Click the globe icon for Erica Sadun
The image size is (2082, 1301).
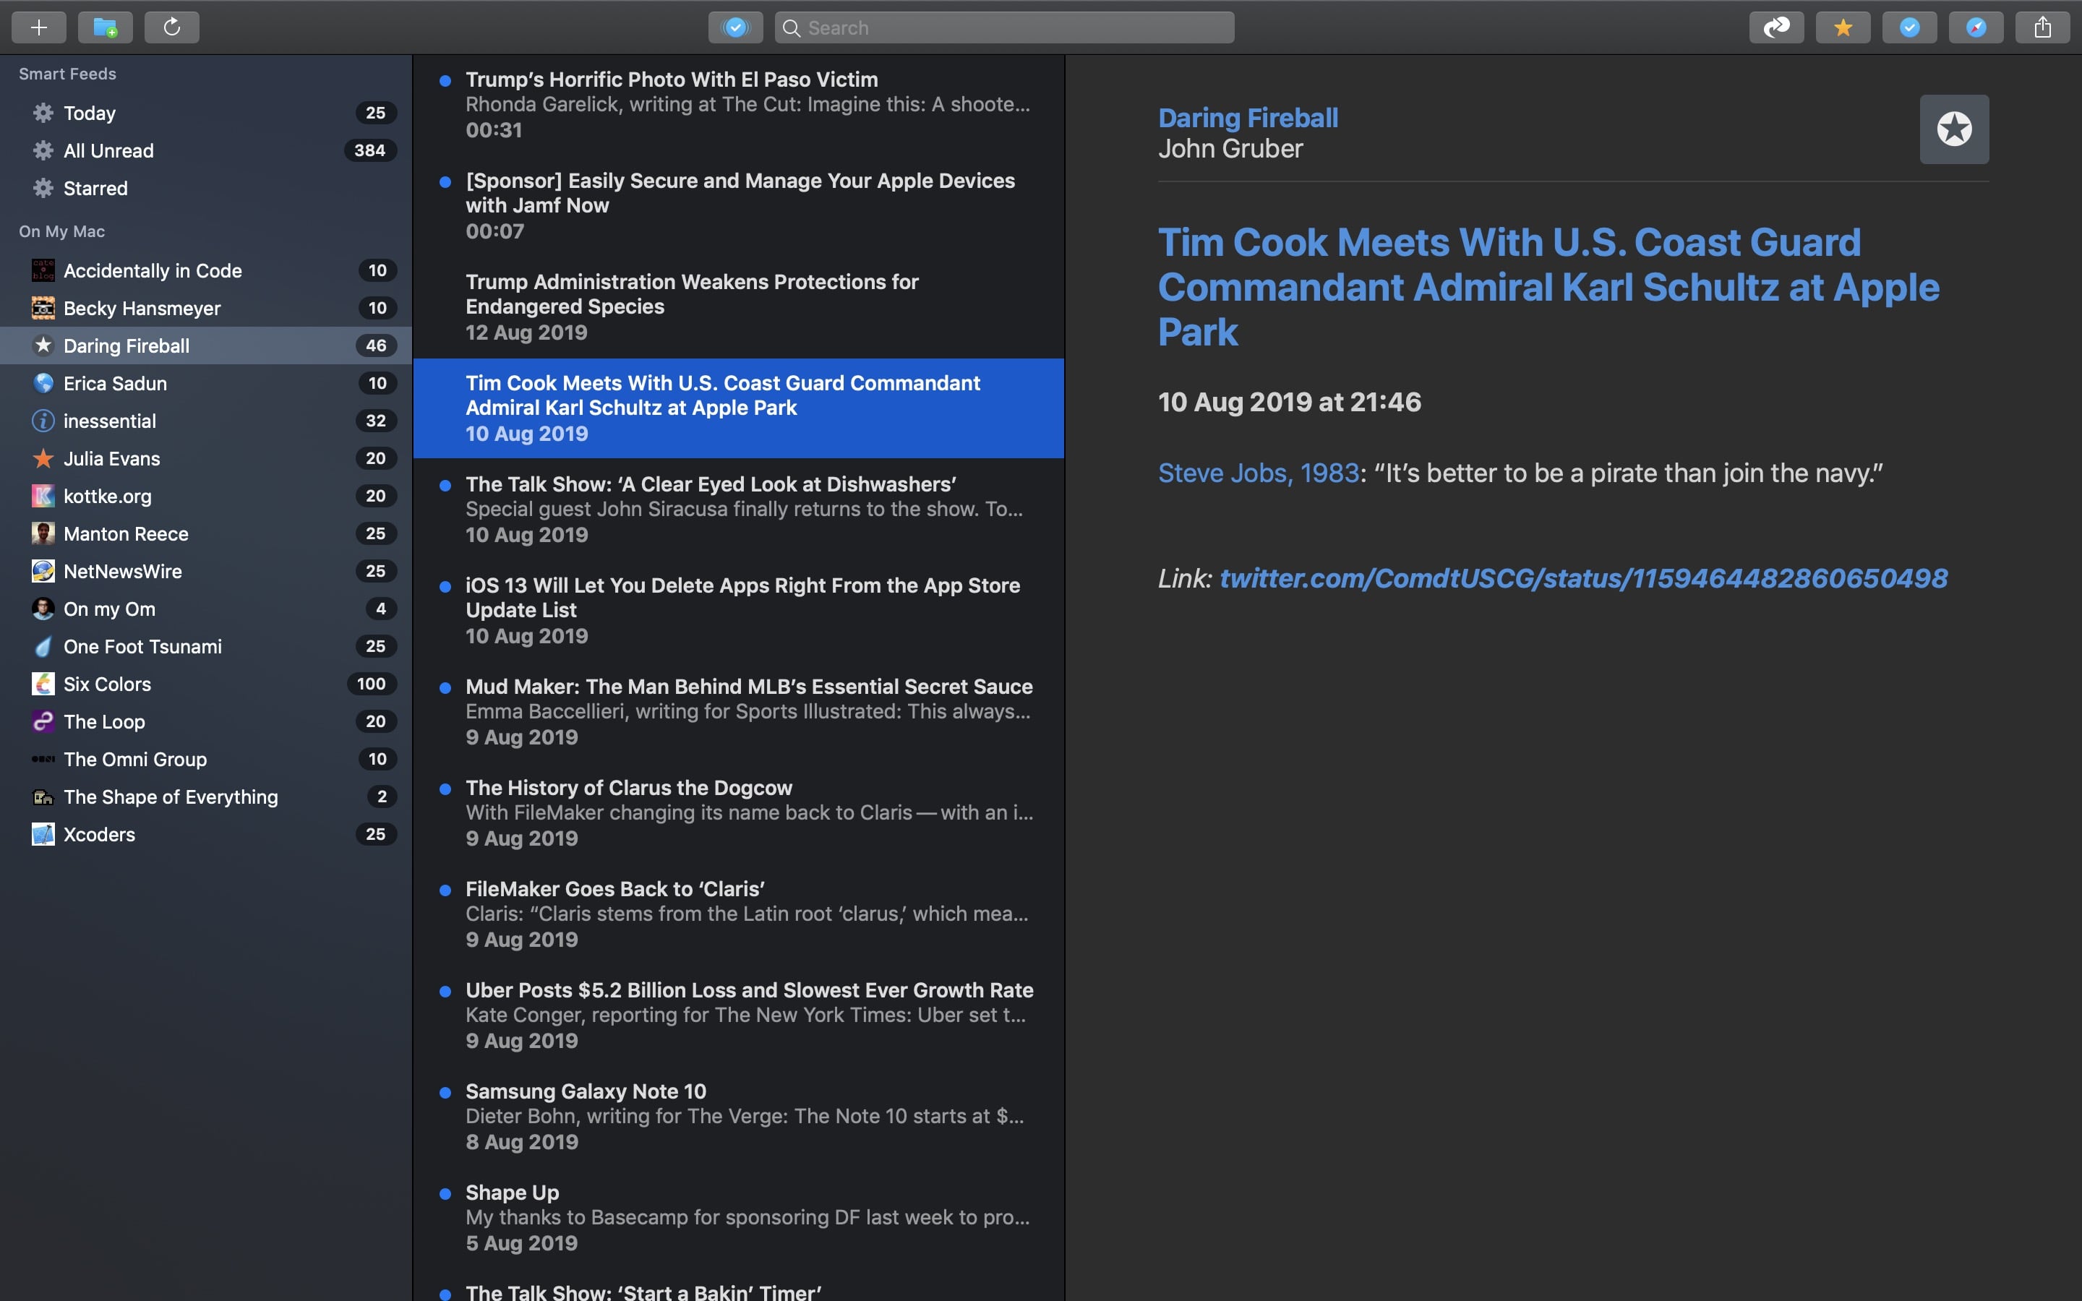(43, 383)
